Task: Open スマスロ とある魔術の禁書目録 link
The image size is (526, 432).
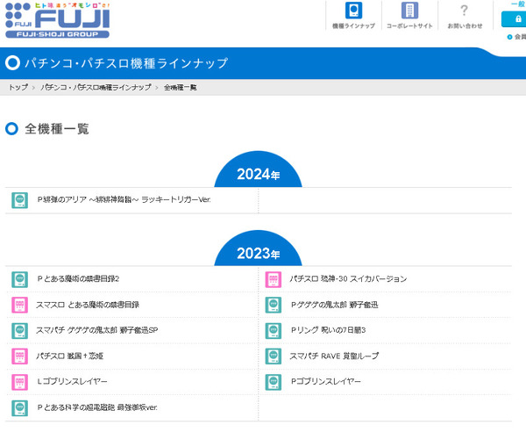Action: pos(88,305)
